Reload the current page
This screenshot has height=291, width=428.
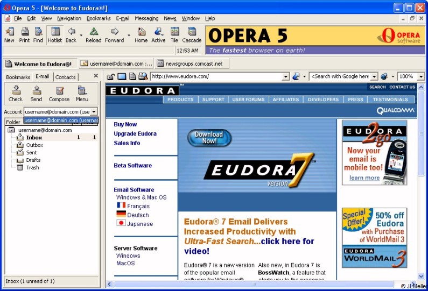[x=93, y=35]
